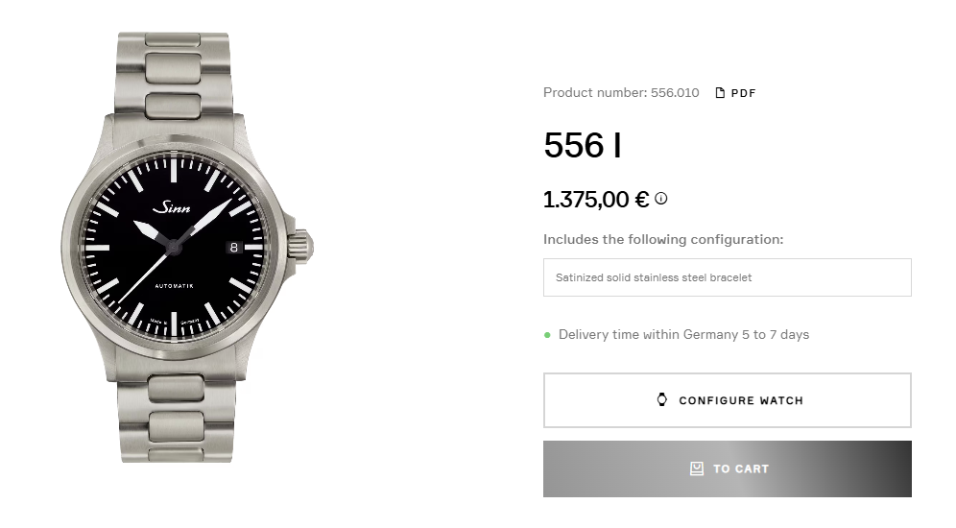Click the green delivery status dot
Screen dimensions: 956x528
point(547,335)
